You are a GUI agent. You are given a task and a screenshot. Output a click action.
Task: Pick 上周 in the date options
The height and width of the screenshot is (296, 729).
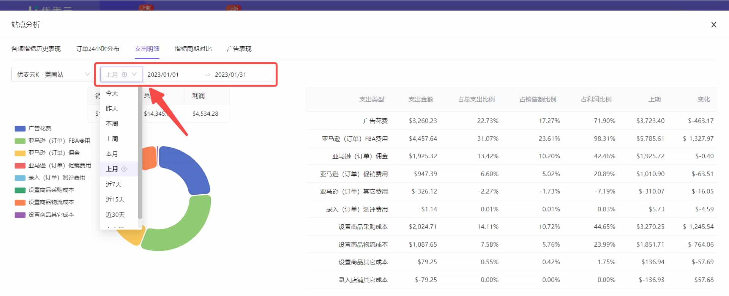119,139
